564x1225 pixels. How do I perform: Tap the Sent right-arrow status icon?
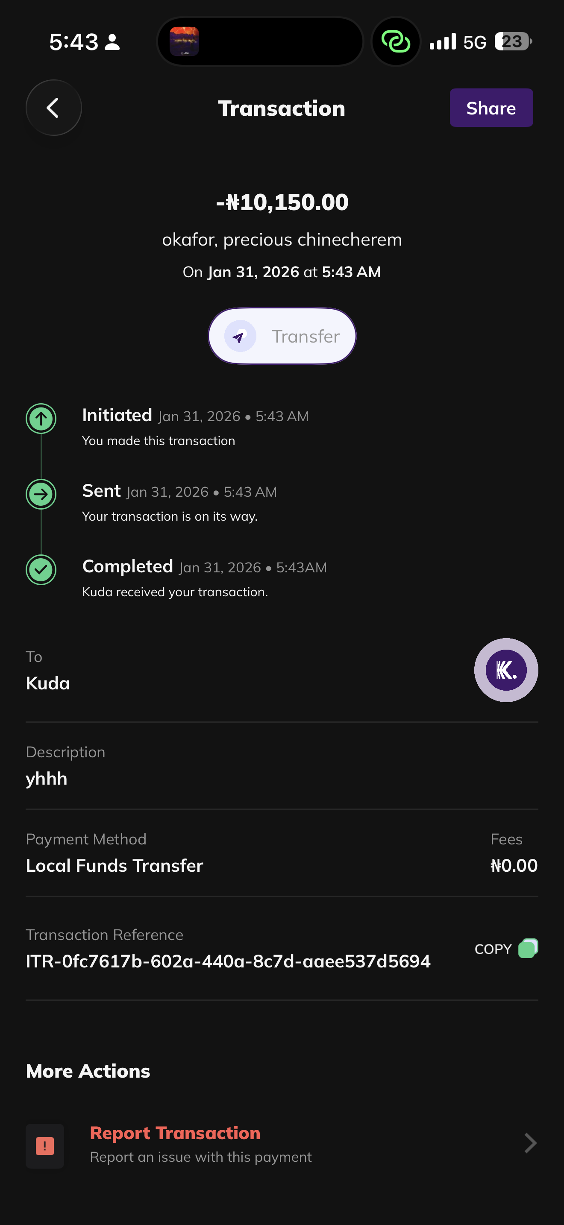(x=41, y=494)
